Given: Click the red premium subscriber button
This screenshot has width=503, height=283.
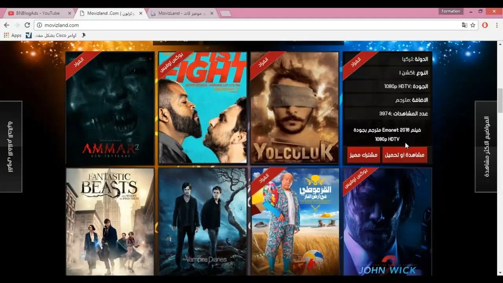Looking at the screenshot, I should tap(363, 155).
